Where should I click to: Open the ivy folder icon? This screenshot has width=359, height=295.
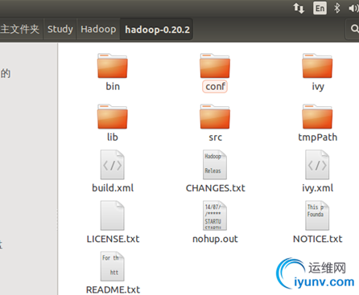pos(317,66)
